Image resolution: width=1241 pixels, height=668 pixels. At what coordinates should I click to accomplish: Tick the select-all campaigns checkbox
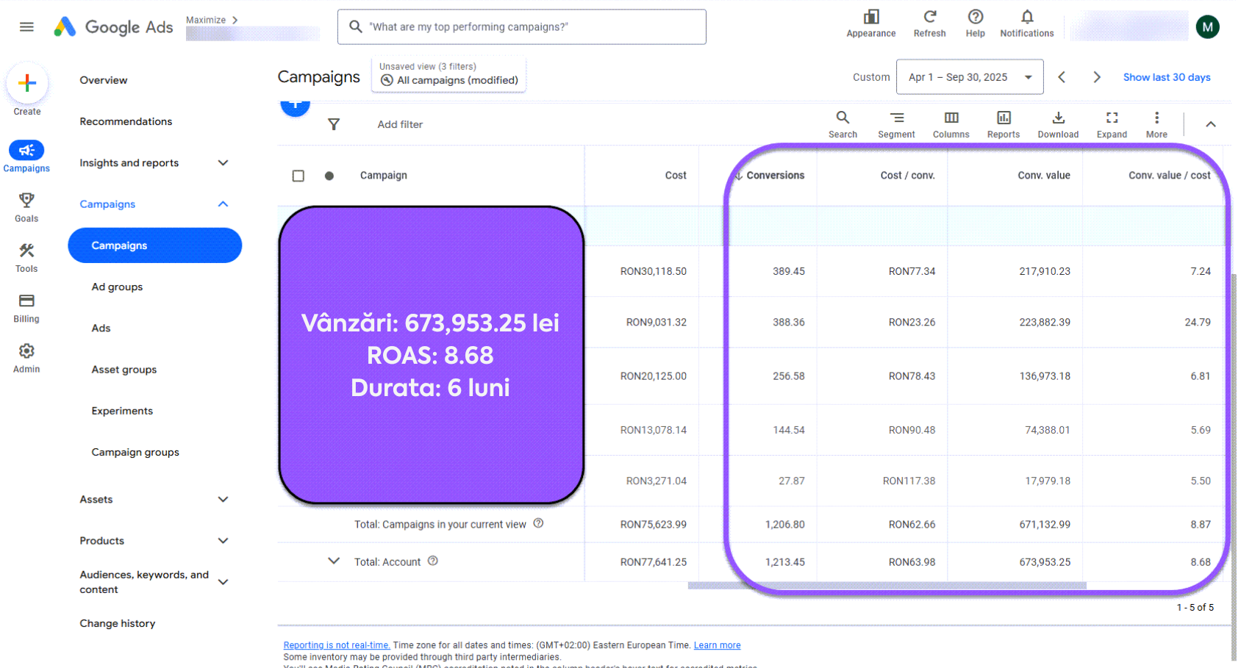tap(298, 176)
